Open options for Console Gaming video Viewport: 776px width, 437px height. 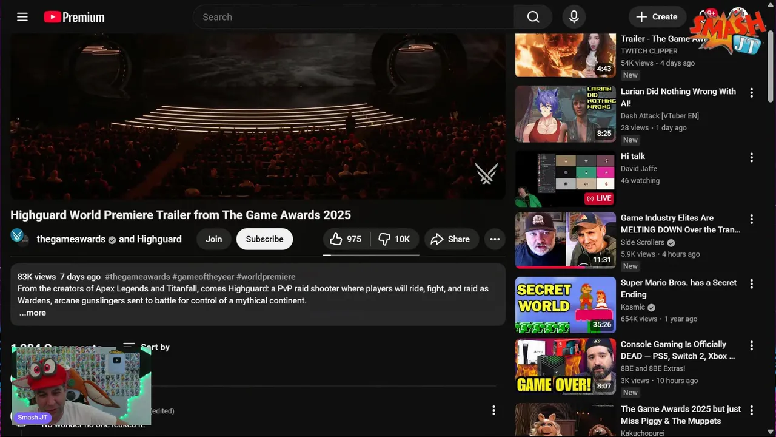point(752,345)
